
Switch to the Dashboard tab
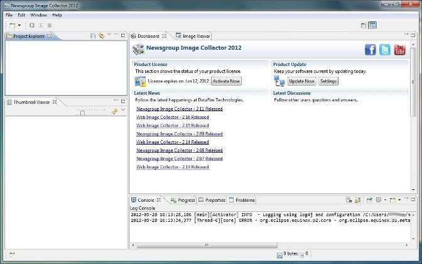tap(148, 36)
